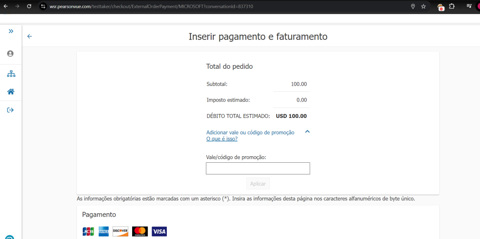Click the sign out icon in sidebar
This screenshot has width=480, height=239.
tap(11, 110)
